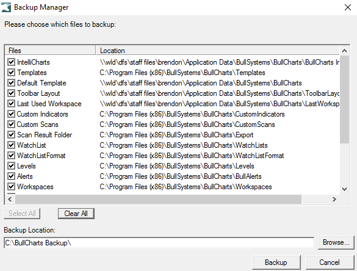The height and width of the screenshot is (271, 357).
Task: Click the Backup Manager app icon in title bar
Action: [x=6, y=7]
